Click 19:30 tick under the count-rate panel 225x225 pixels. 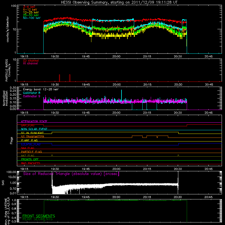[x=55, y=57]
